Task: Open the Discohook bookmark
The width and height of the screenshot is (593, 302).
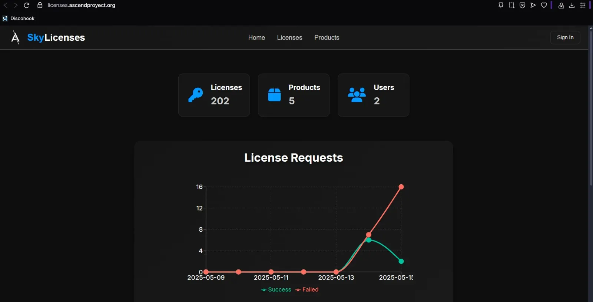Action: pos(19,19)
